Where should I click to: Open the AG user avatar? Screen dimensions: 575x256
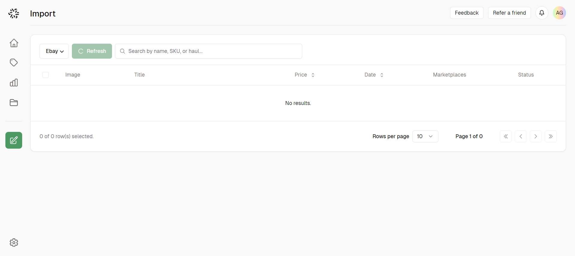tap(559, 13)
